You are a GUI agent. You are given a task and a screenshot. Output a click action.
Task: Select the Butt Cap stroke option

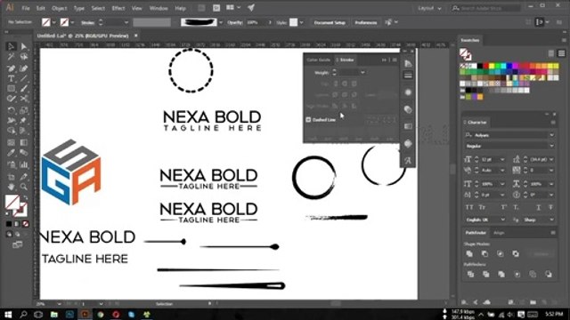coord(335,84)
